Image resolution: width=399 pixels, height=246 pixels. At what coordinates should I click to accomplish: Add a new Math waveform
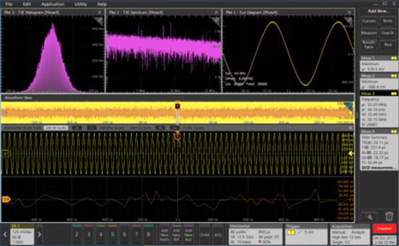click(x=164, y=234)
